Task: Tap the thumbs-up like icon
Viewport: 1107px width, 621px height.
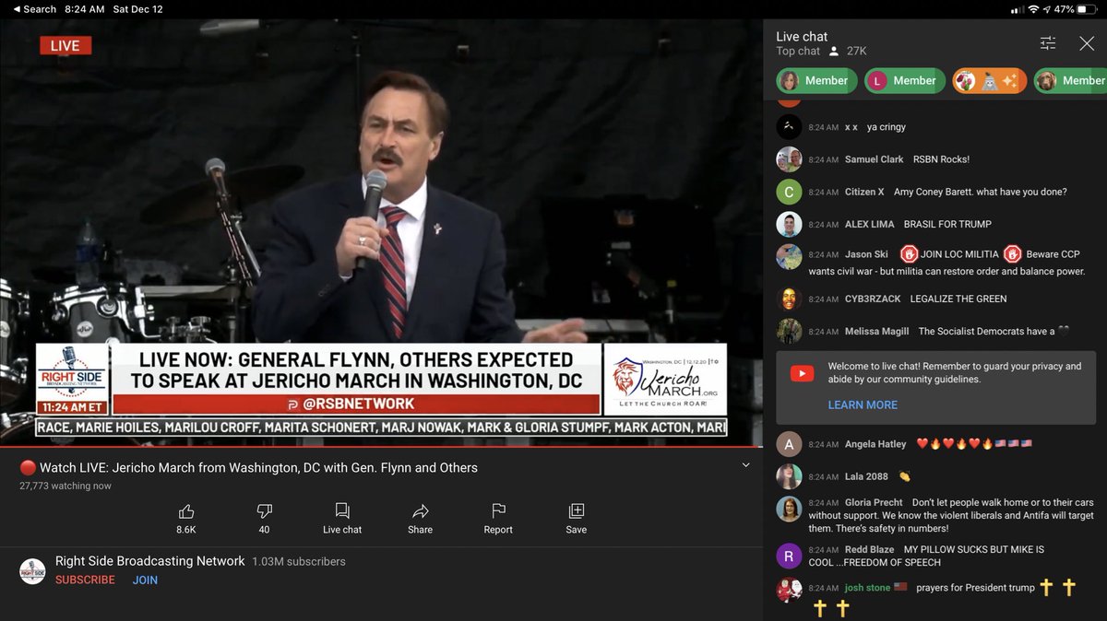Action: (x=186, y=510)
